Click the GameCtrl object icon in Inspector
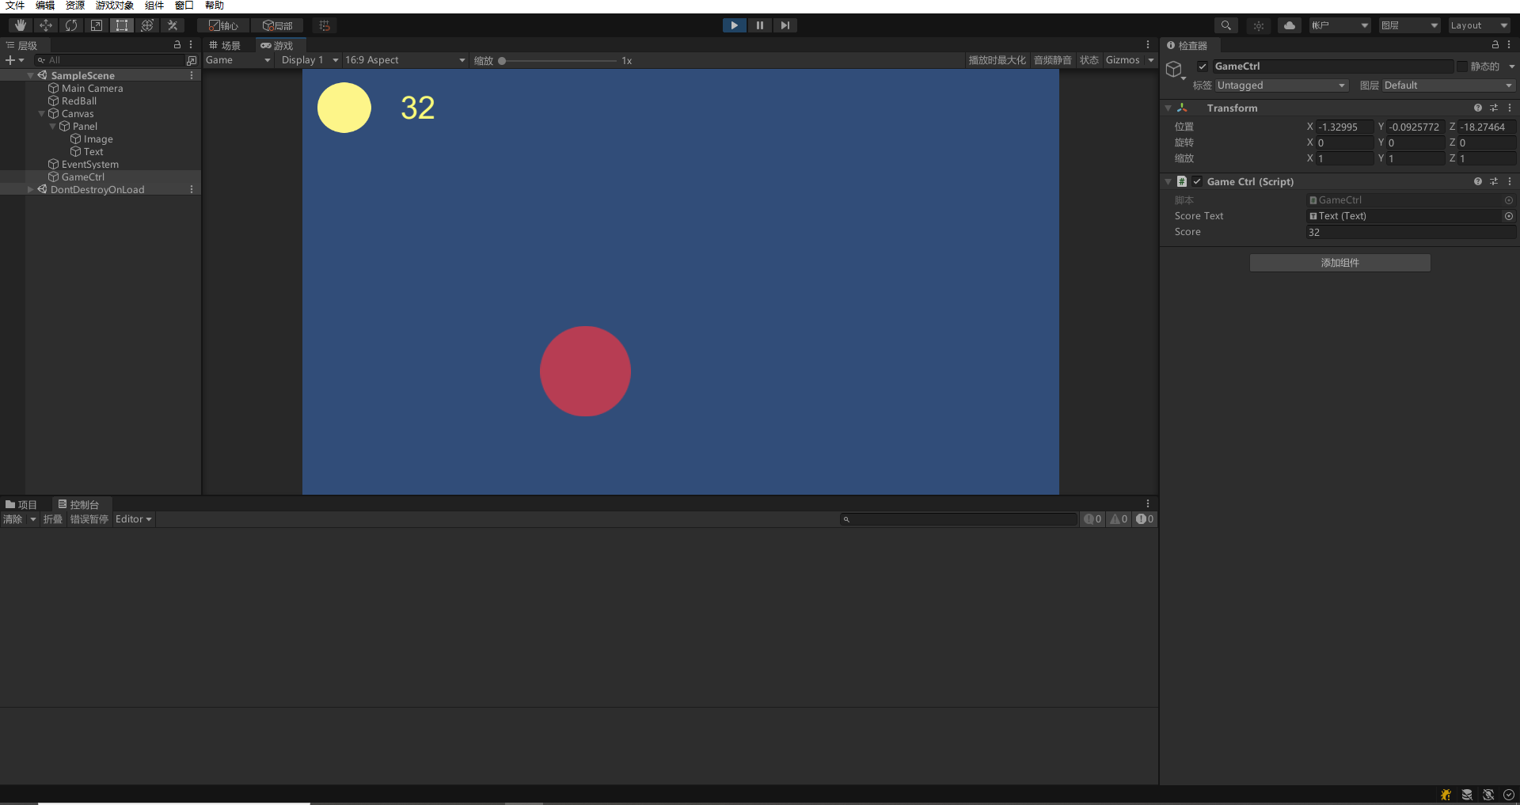Viewport: 1520px width, 805px height. coord(1174,70)
